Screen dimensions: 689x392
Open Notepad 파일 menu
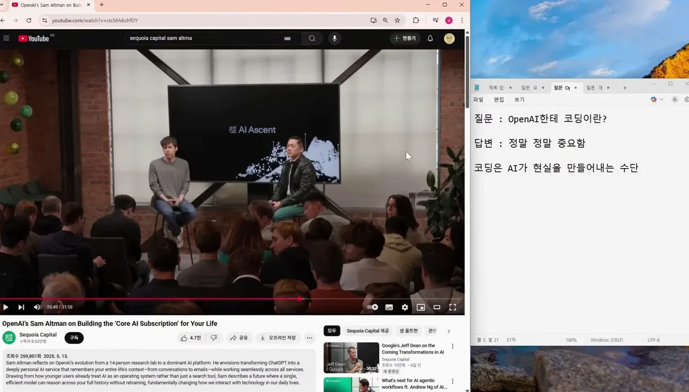pos(478,100)
